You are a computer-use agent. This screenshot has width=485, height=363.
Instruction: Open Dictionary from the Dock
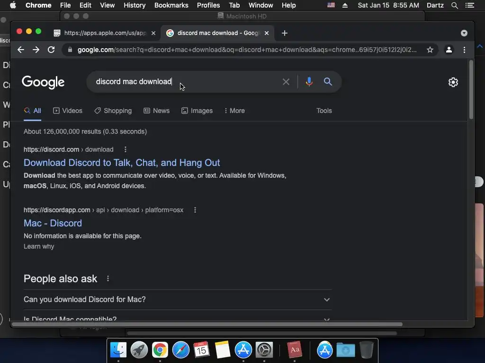pyautogui.click(x=294, y=350)
